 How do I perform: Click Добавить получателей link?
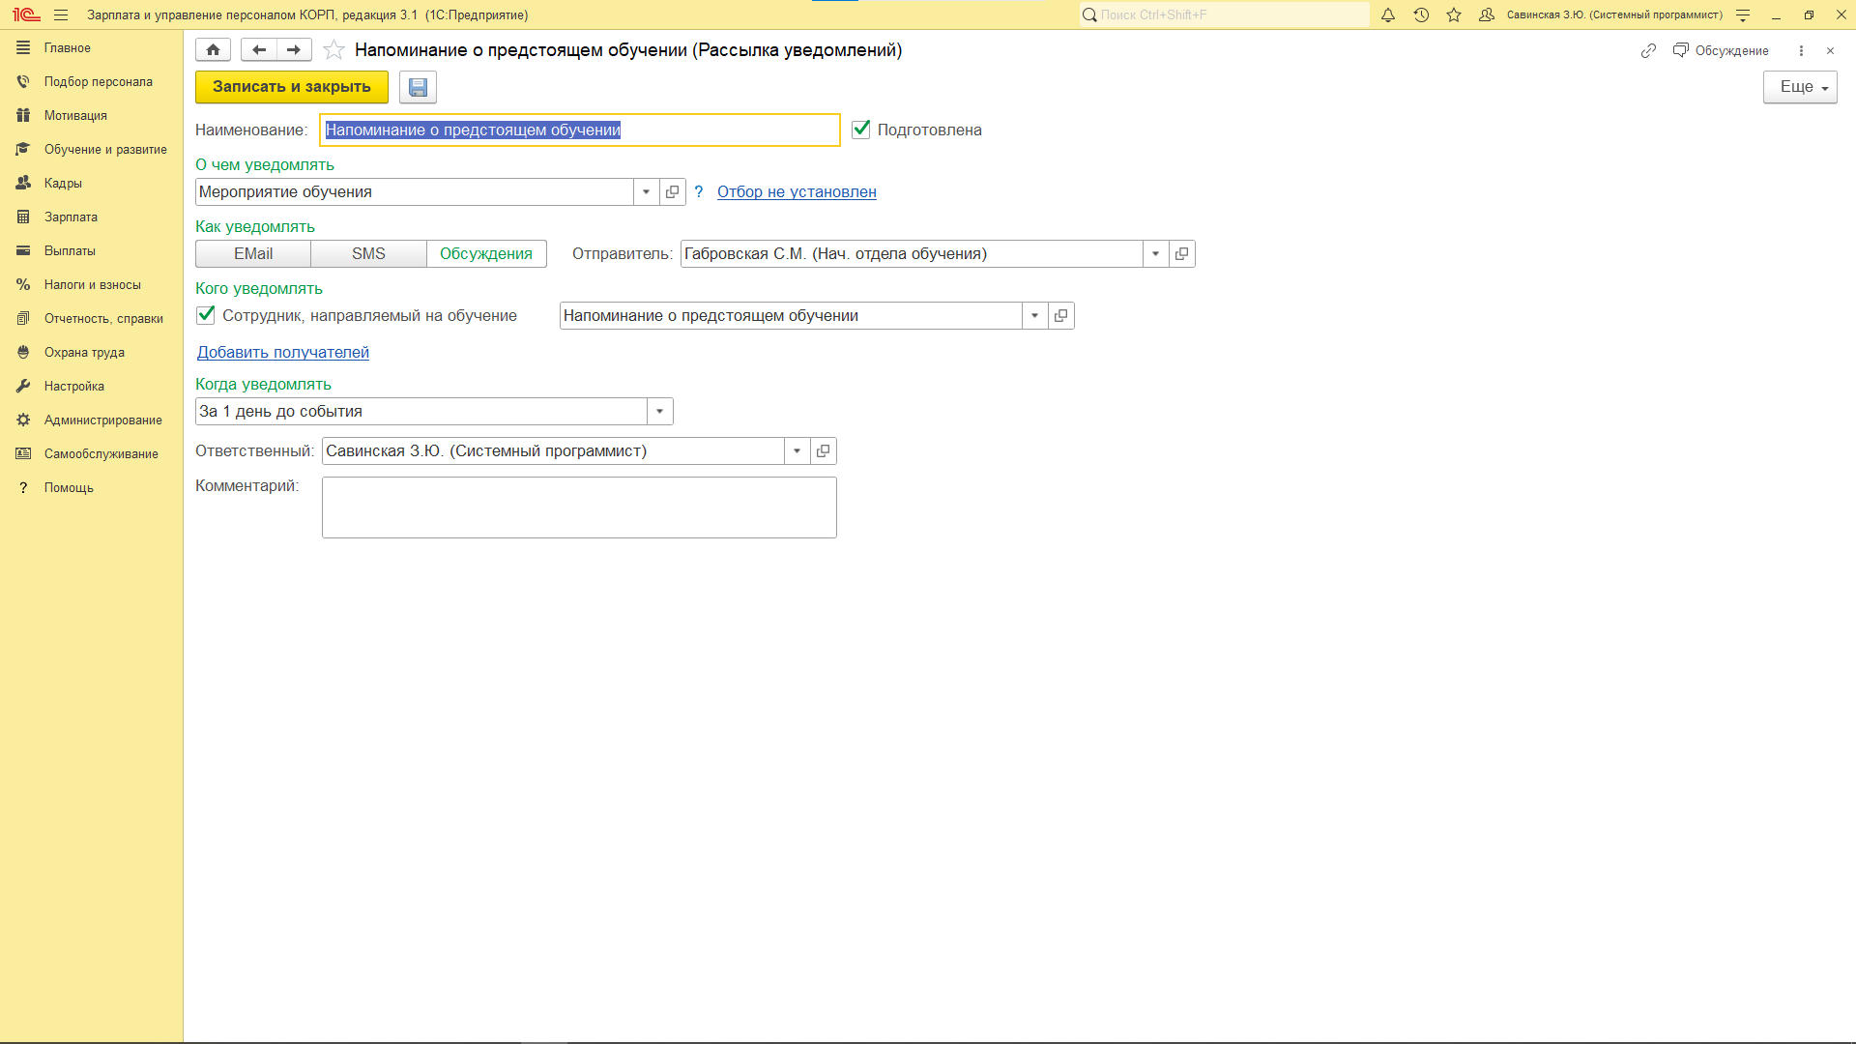coord(283,352)
